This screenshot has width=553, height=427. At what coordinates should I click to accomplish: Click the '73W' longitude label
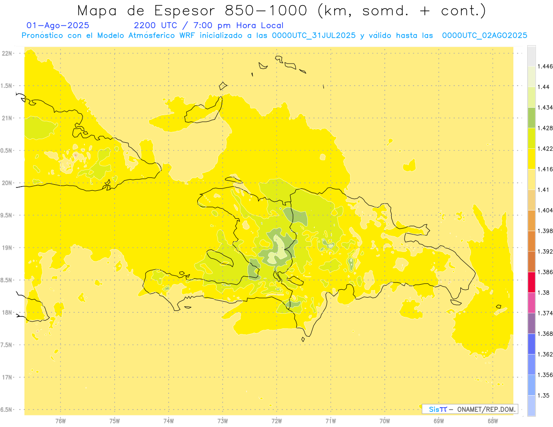(x=223, y=421)
